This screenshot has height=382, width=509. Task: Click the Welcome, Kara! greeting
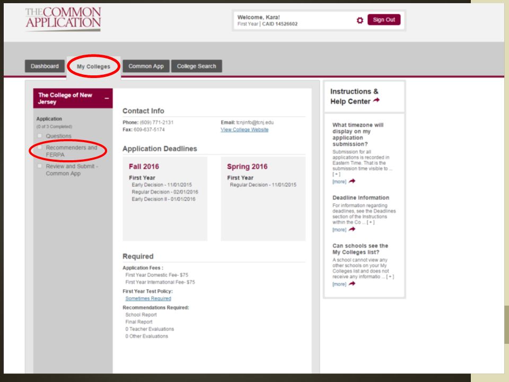tap(258, 17)
